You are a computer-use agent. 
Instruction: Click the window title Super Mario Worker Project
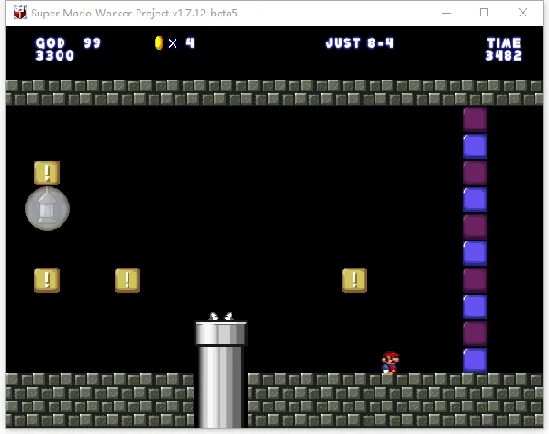(134, 13)
